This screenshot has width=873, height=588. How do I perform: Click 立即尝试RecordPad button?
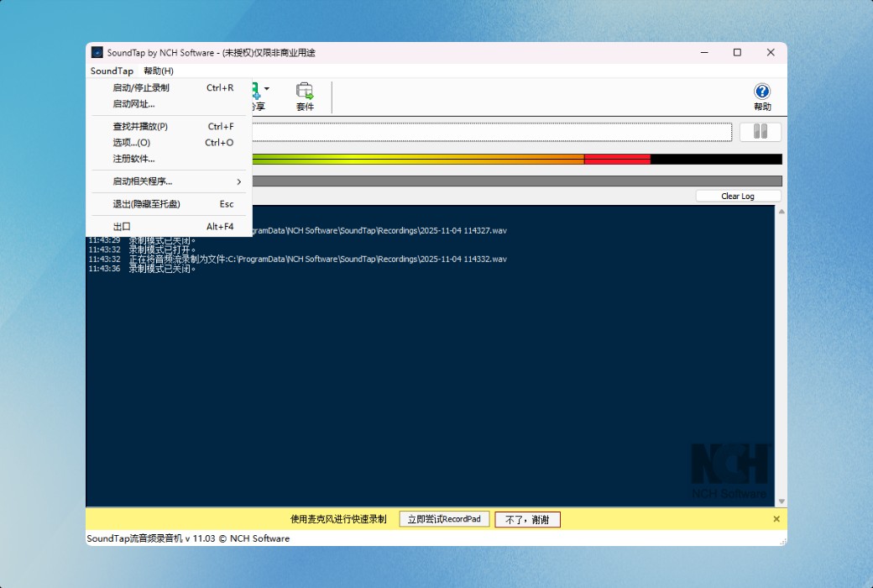pyautogui.click(x=443, y=518)
